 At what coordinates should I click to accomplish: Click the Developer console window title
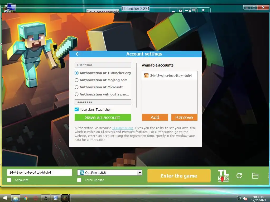pyautogui.click(x=103, y=12)
